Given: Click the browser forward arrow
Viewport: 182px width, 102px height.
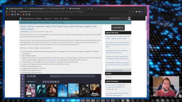Looking at the screenshot, I should coord(9,12).
